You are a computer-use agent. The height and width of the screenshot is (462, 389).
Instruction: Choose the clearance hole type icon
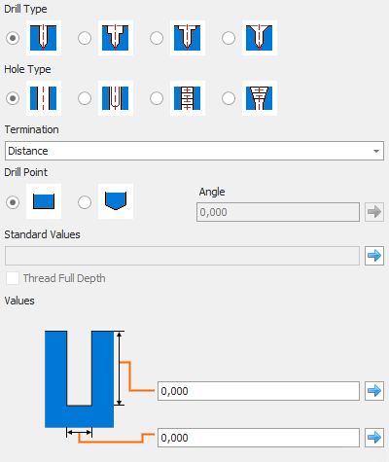pos(116,98)
